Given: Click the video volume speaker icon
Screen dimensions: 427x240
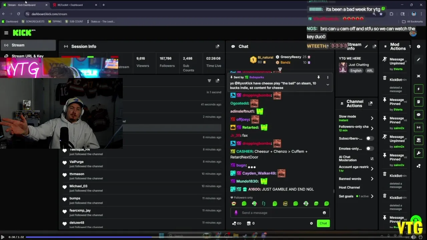Looking at the screenshot, I should click(x=413, y=237).
